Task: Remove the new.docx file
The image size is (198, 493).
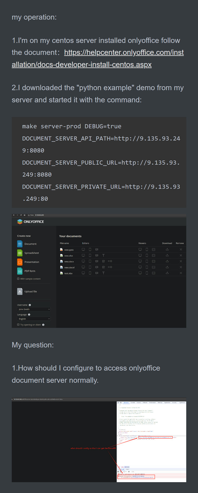Action: [181, 261]
